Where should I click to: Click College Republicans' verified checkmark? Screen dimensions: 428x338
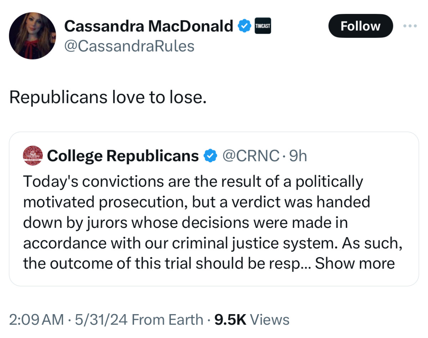[x=210, y=155]
